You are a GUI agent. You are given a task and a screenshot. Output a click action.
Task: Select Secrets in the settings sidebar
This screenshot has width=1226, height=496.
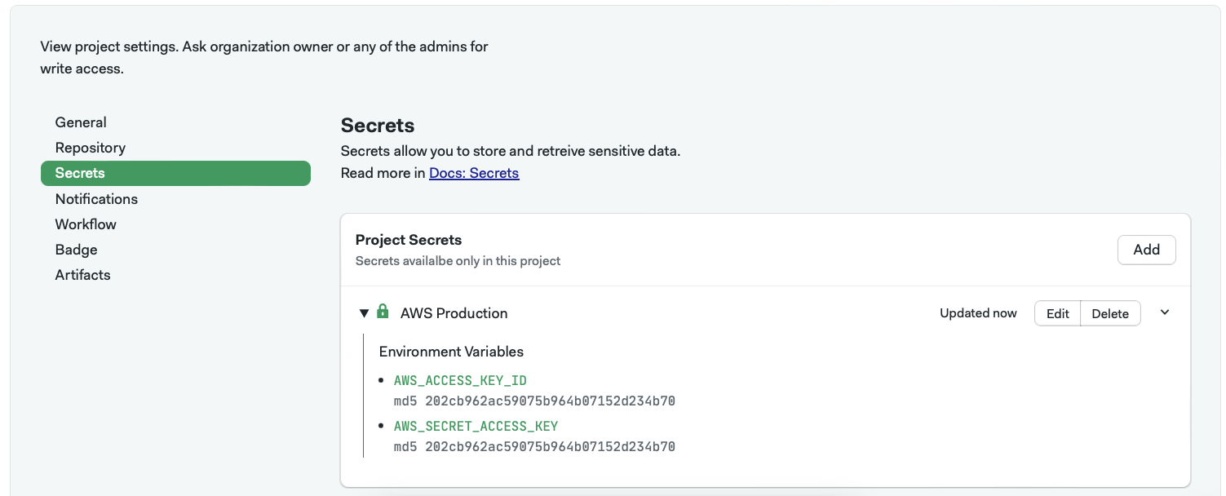pos(79,173)
